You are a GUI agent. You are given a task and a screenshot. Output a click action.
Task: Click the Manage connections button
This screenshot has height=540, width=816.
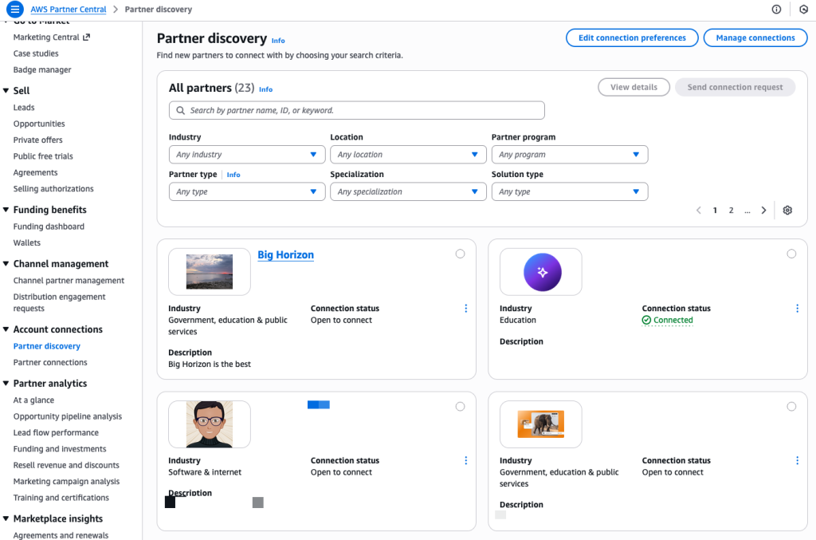pyautogui.click(x=755, y=37)
